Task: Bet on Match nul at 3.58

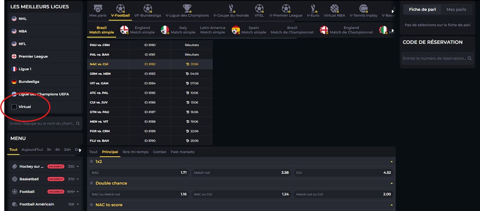Action: tap(241, 173)
